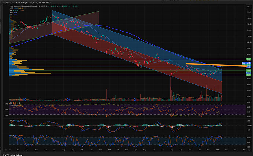The width and height of the screenshot is (253, 156).
Task: Click the blue 59.01 price axis label
Action: [248, 67]
